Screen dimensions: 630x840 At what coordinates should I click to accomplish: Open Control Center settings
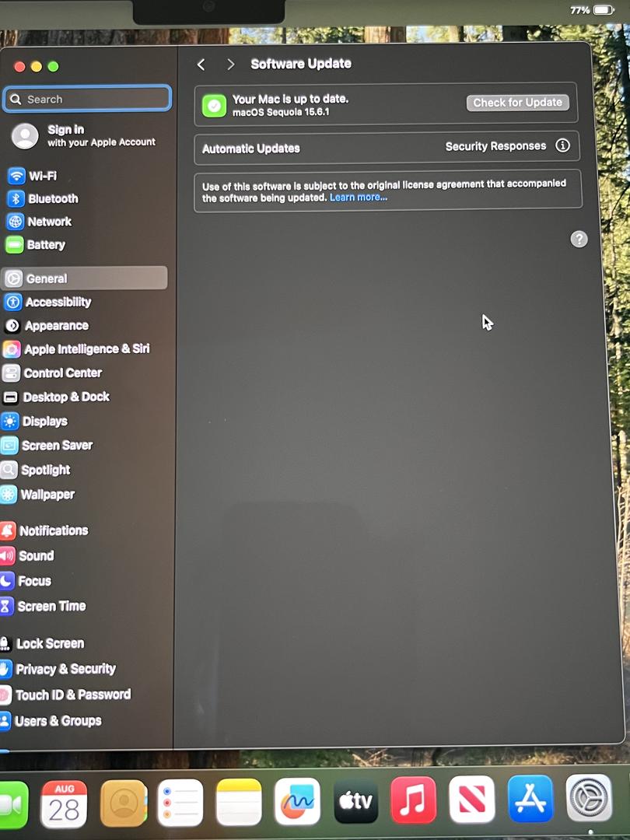52,373
